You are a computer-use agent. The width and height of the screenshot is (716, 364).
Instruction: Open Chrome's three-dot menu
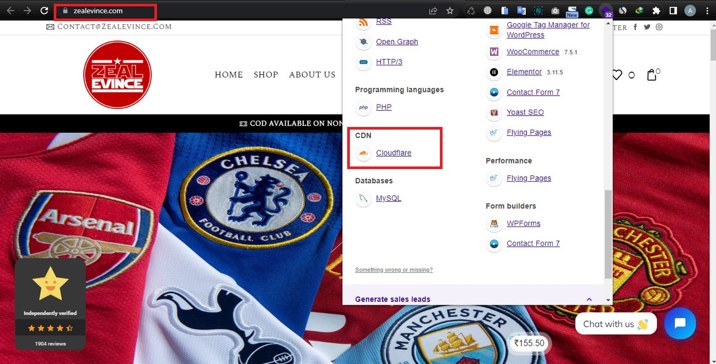point(706,11)
